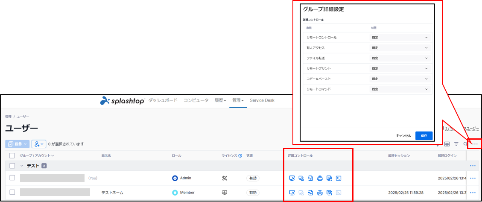Screen dimensions: 482x202
Task: Open the filter icon above the table
Action: [x=456, y=144]
